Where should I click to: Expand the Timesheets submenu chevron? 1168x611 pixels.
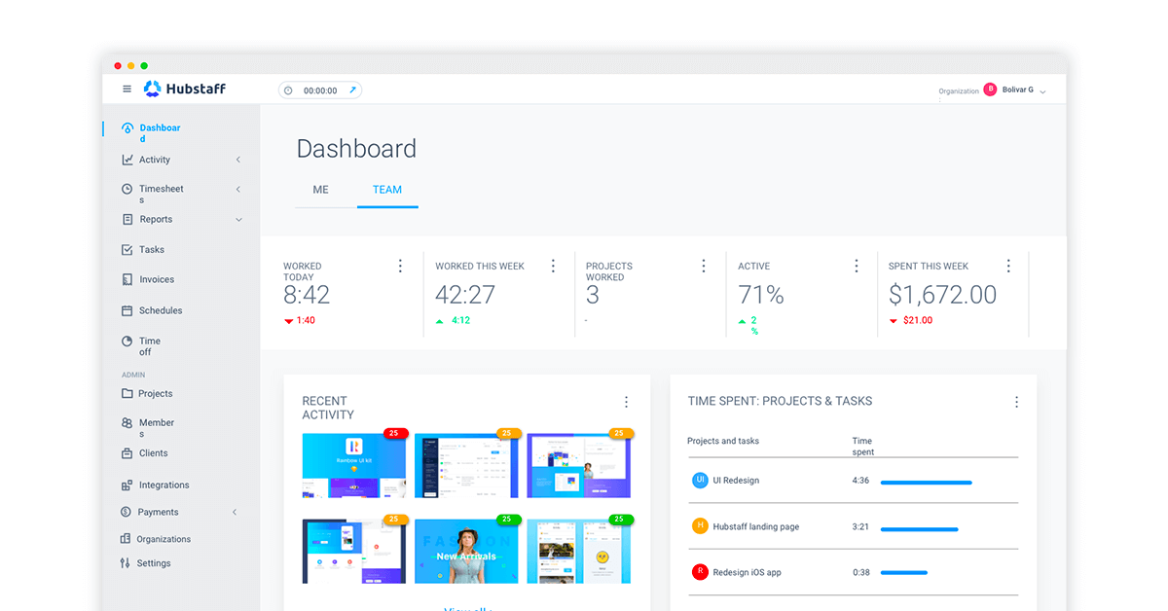pos(238,190)
